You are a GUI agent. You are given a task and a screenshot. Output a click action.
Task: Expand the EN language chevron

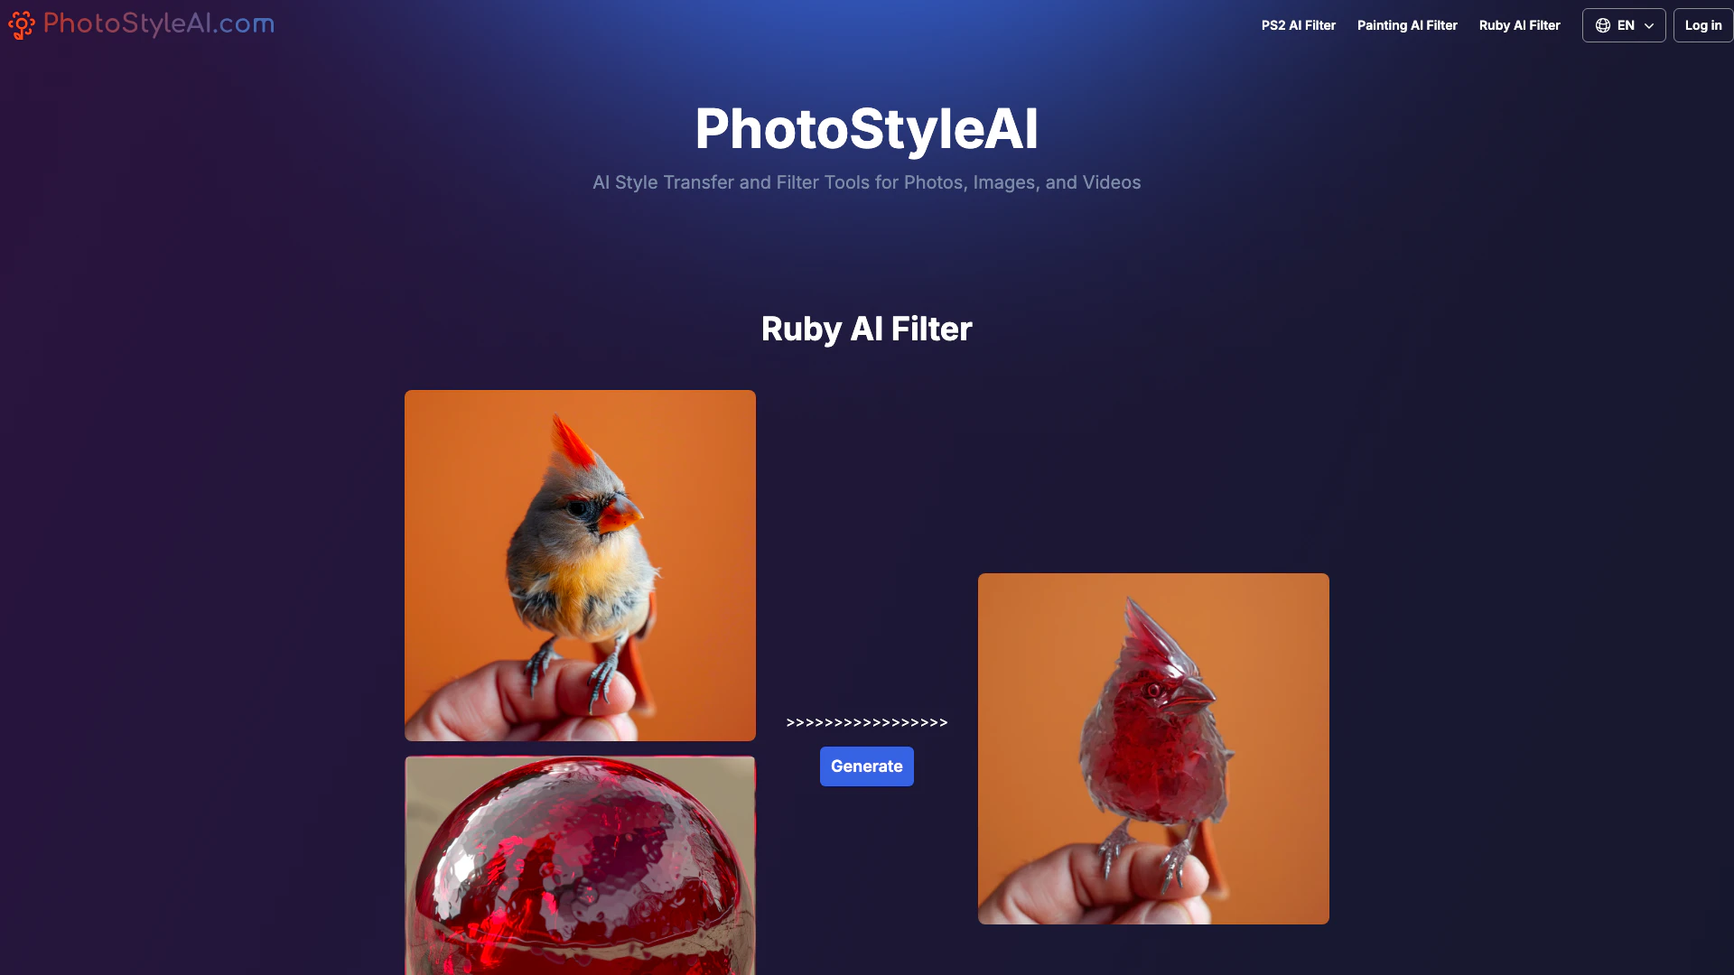(x=1649, y=25)
